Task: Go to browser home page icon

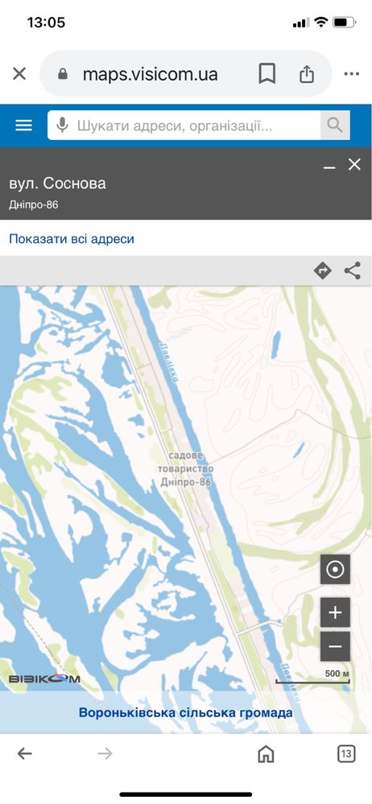Action: pos(266,753)
